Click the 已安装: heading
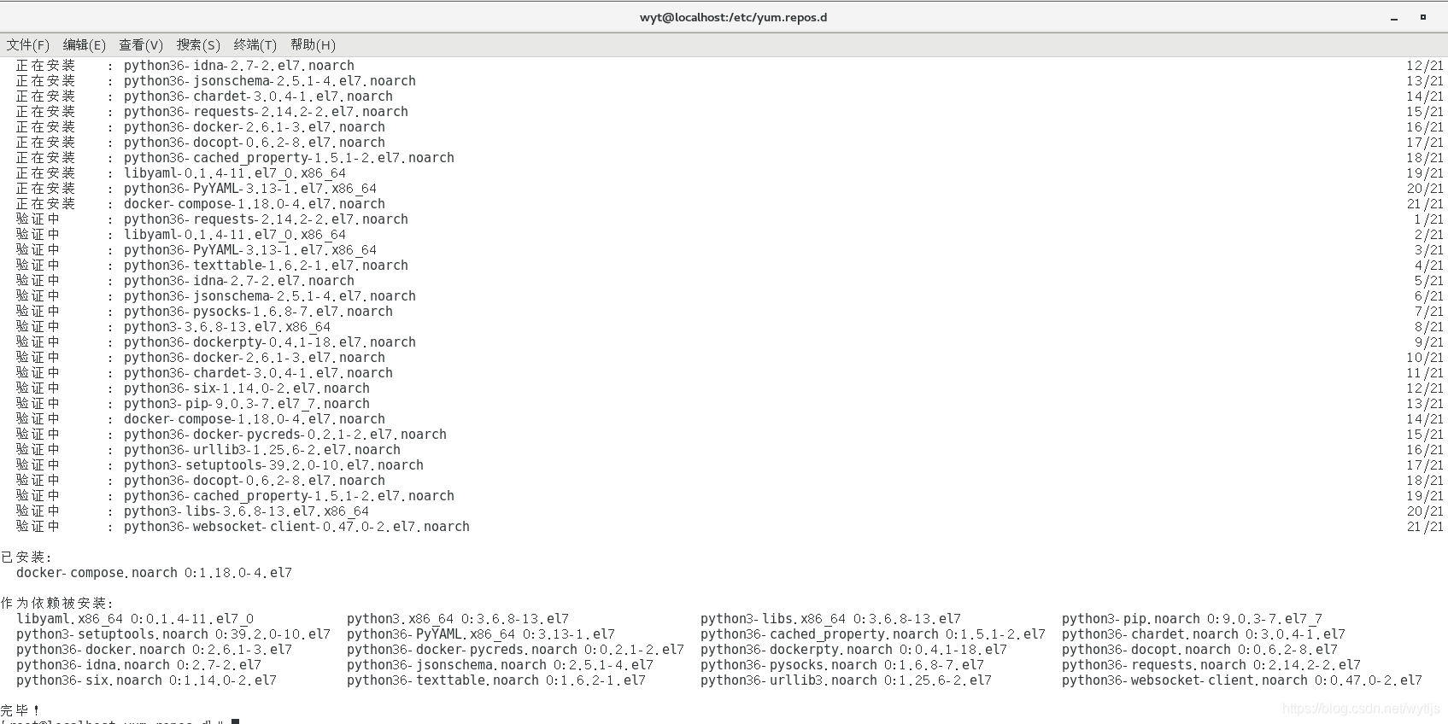 pyautogui.click(x=26, y=558)
